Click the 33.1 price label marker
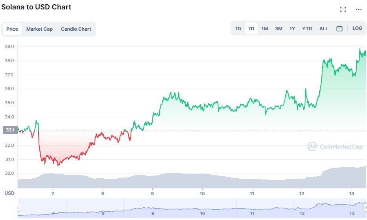 click(x=10, y=130)
